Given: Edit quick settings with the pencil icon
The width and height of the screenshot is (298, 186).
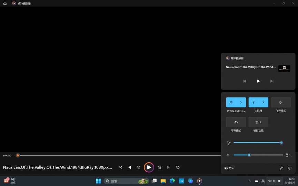Looking at the screenshot, I should click(x=281, y=168).
